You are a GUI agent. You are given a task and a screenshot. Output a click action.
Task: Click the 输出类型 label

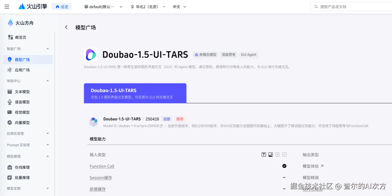coord(311,155)
